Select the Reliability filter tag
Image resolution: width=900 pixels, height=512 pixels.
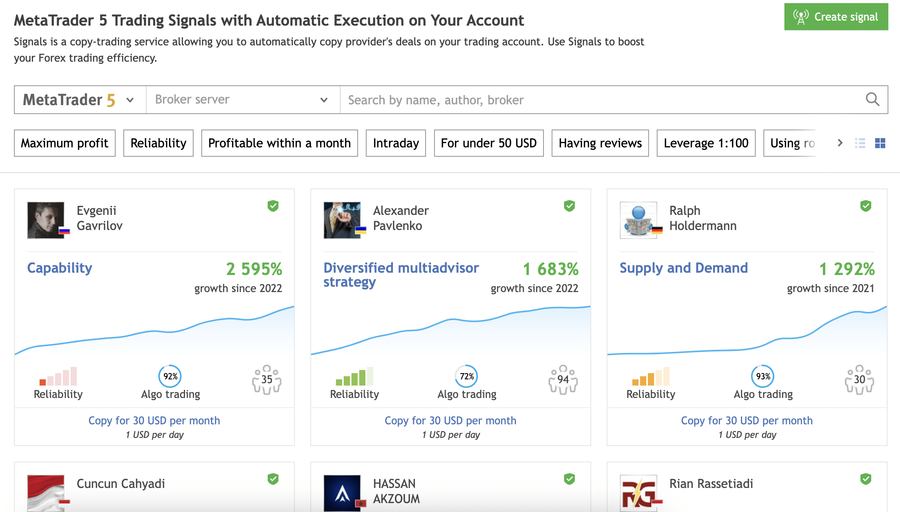[x=158, y=143]
